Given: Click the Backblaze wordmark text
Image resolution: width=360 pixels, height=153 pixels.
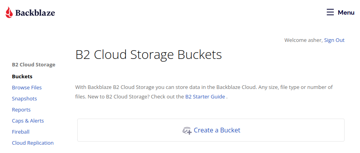Looking at the screenshot, I should point(35,13).
